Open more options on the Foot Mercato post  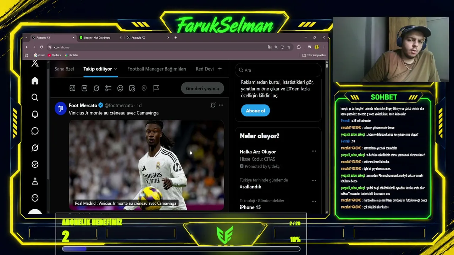(221, 105)
